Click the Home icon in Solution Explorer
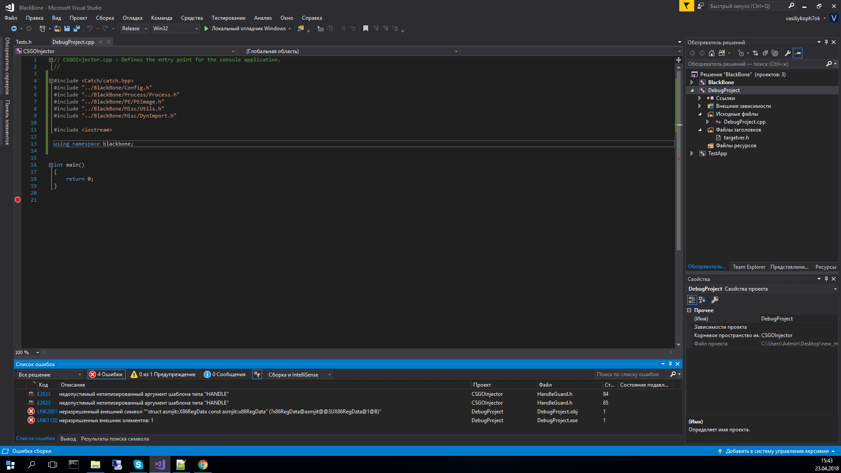The width and height of the screenshot is (841, 473). (x=711, y=53)
